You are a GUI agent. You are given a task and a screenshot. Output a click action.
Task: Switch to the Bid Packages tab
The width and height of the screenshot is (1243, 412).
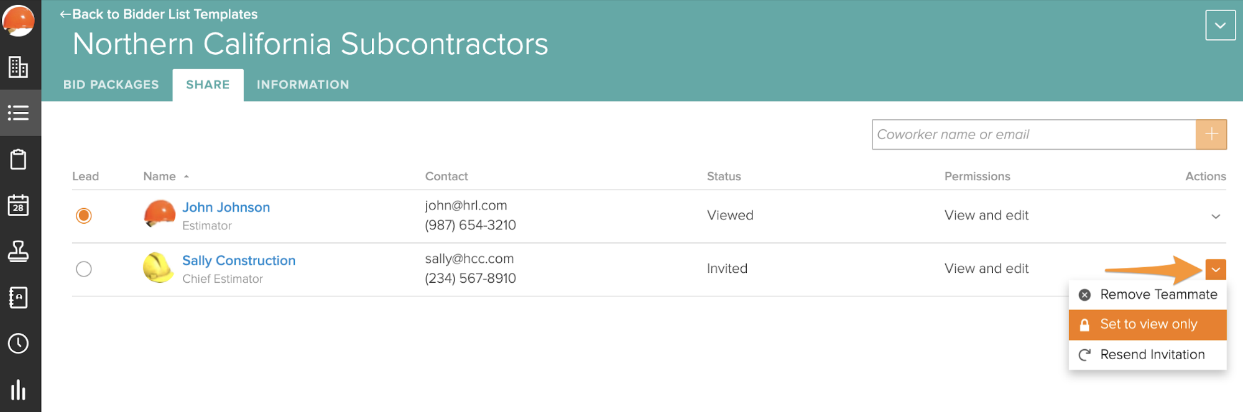[x=111, y=85]
